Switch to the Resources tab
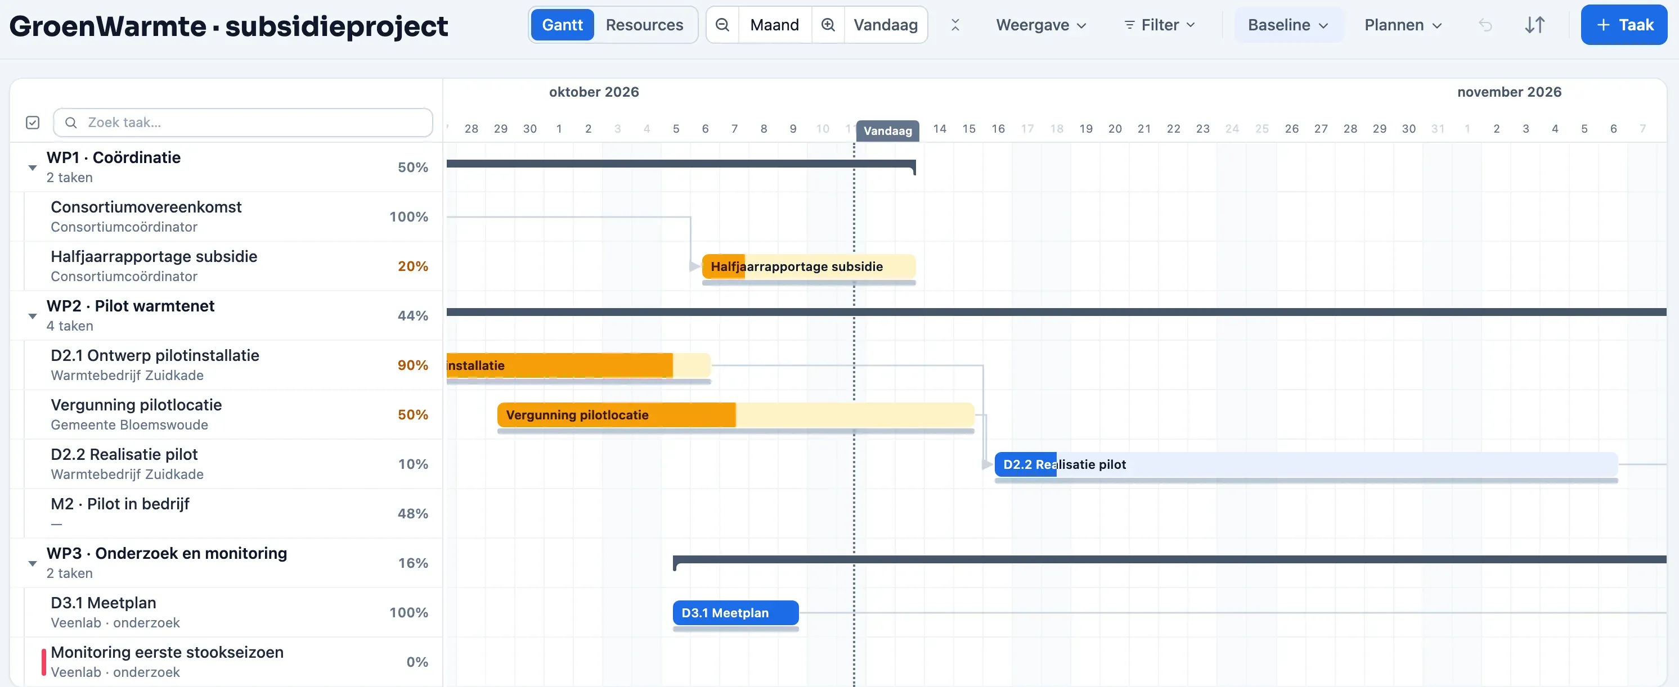 coord(644,25)
